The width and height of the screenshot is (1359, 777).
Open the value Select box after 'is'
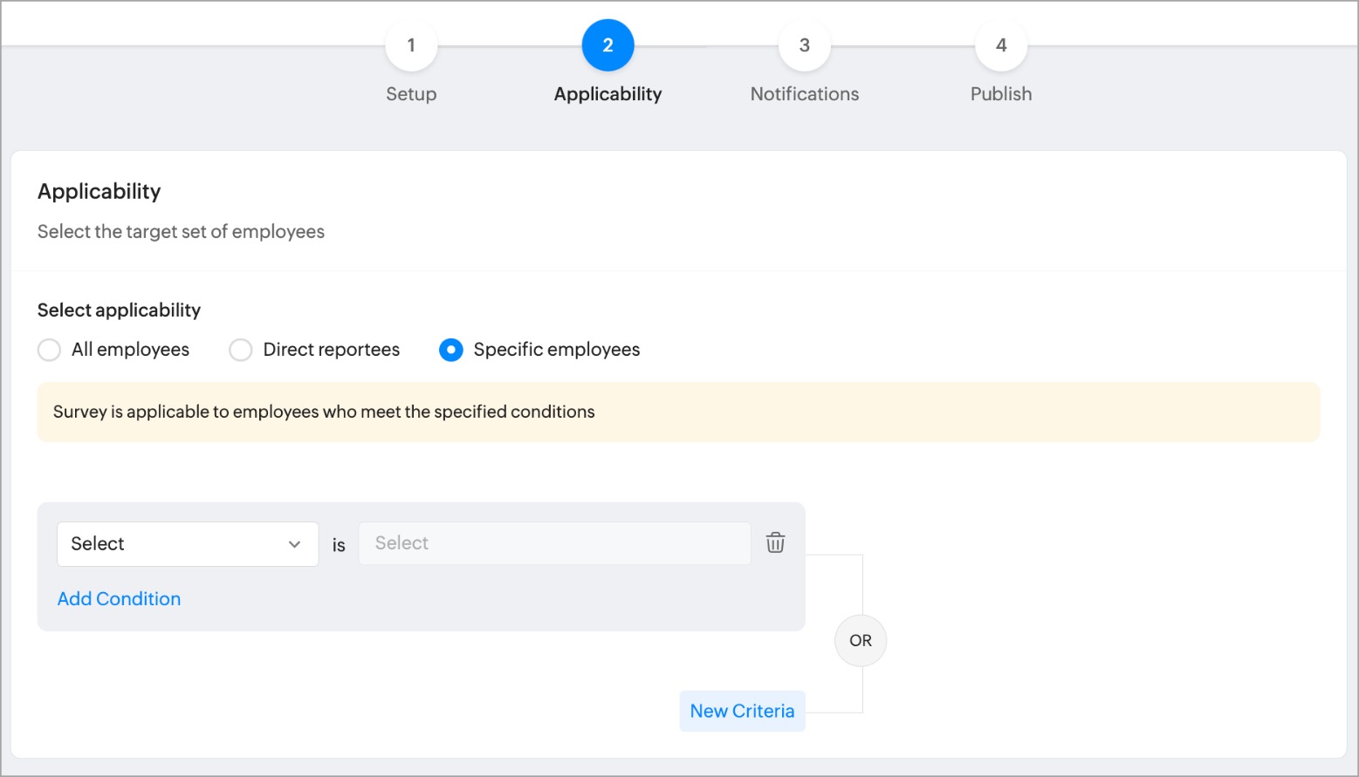pyautogui.click(x=554, y=543)
